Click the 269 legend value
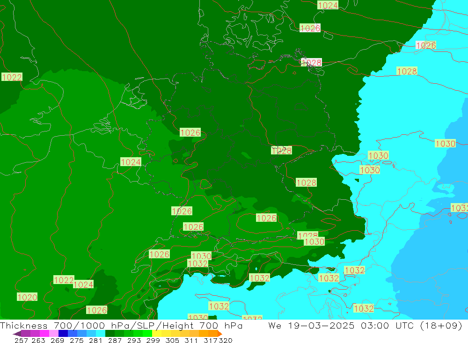Image resolution: width=468 pixels, height=343 pixels. coord(57,340)
